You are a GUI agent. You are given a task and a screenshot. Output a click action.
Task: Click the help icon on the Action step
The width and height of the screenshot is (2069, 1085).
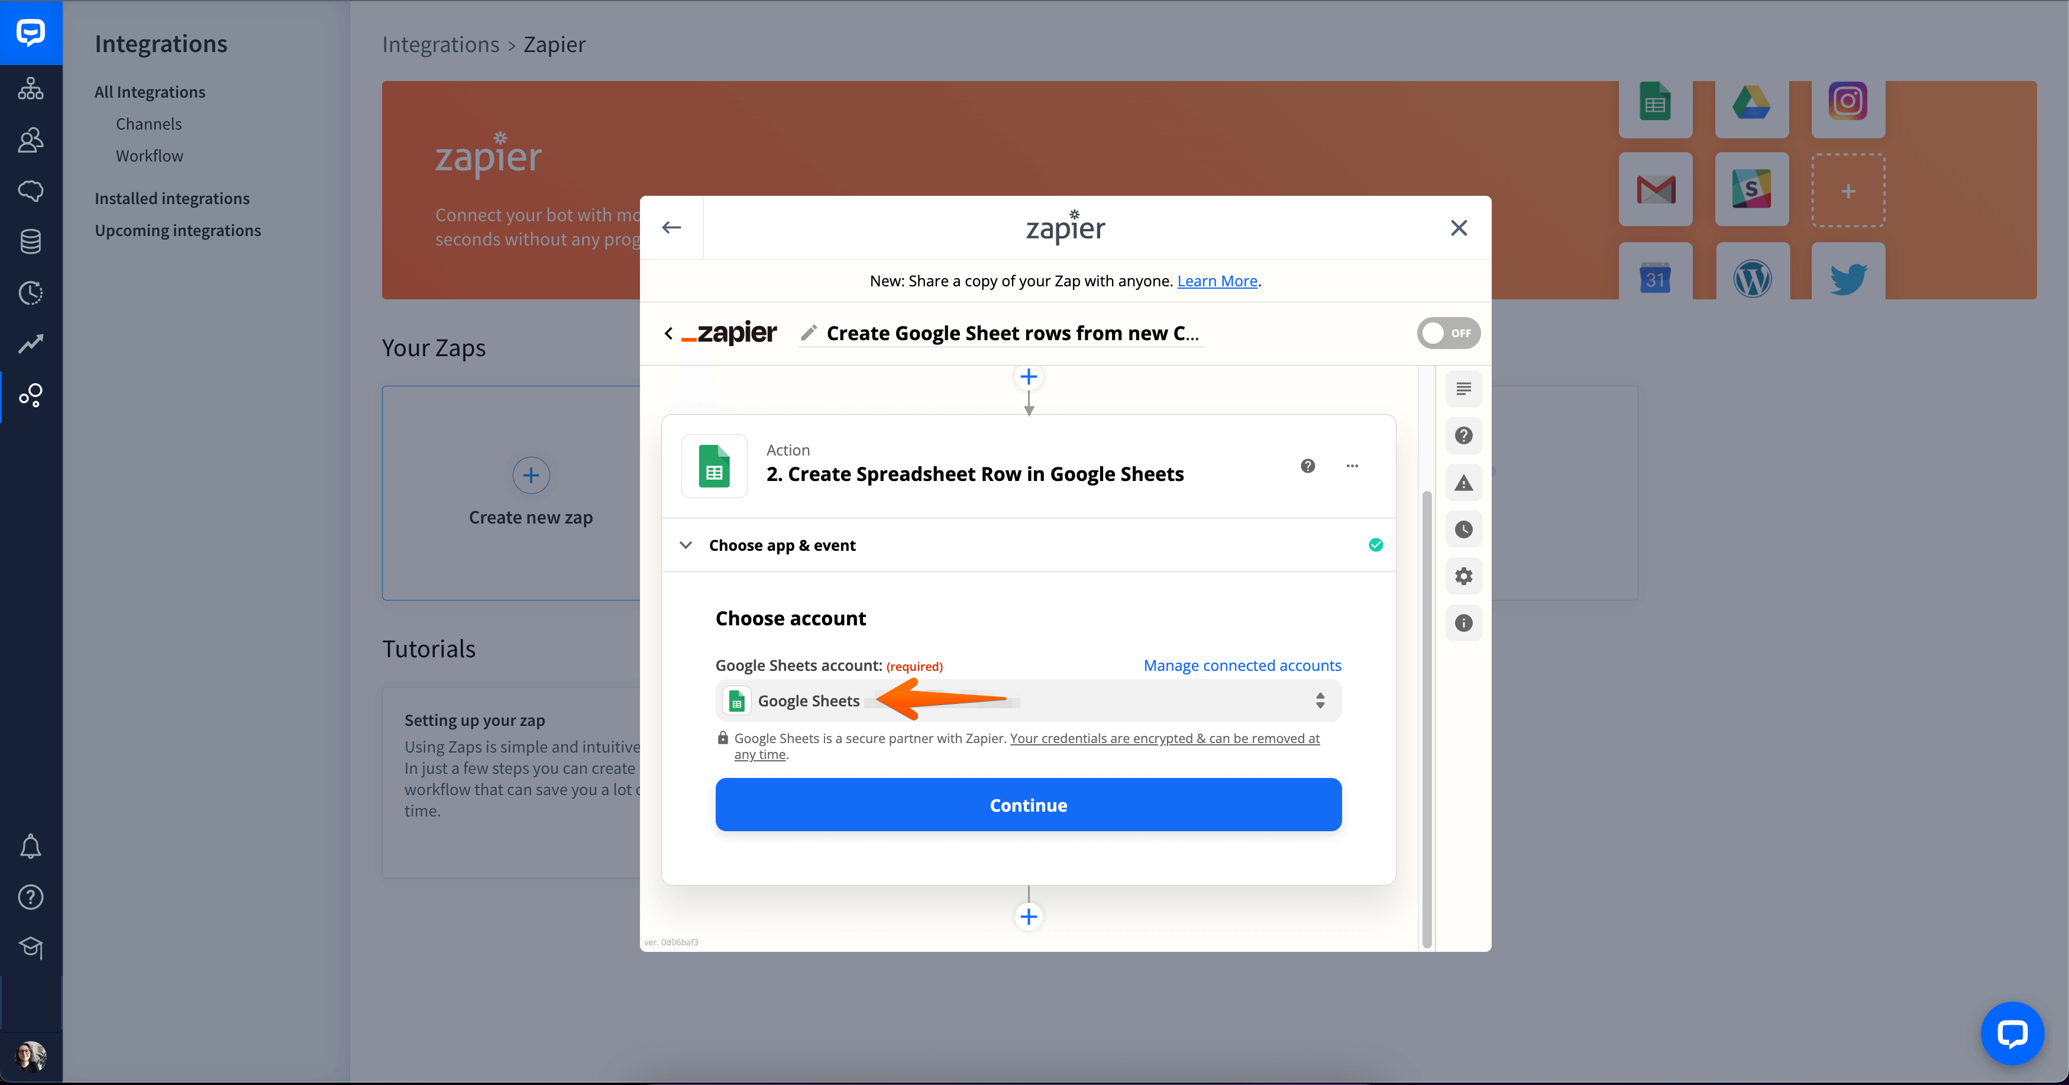click(1308, 466)
